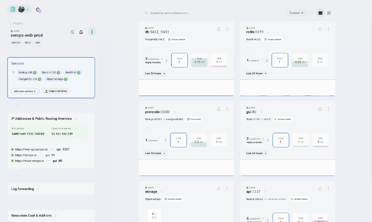Open notification bell on redis service card
Viewport: 372px width, 222px height.
(320, 29)
